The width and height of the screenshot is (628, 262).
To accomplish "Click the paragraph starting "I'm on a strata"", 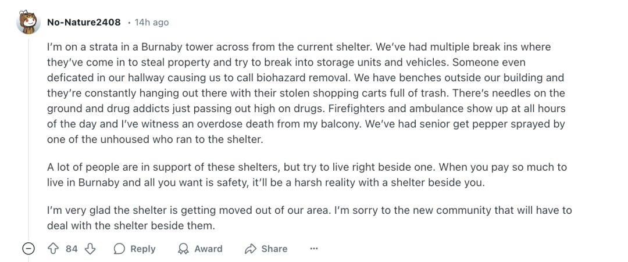I will [306, 93].
